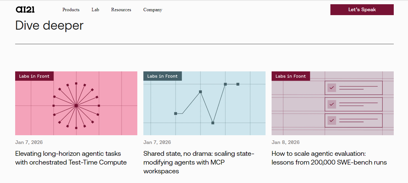Image resolution: width=408 pixels, height=183 pixels.
Task: Open the Shared state, no drama article
Action: click(x=199, y=162)
